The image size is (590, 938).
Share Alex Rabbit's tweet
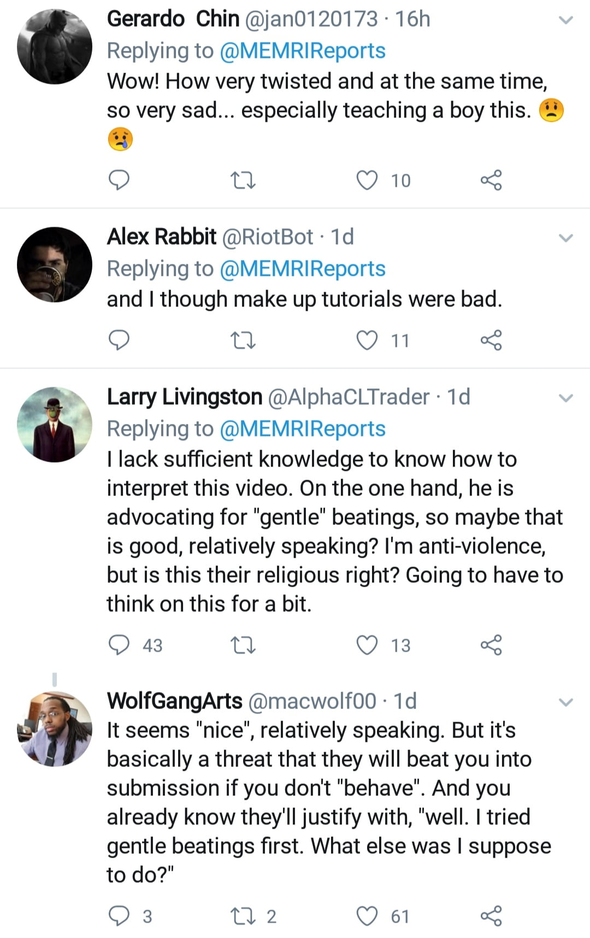click(x=491, y=340)
